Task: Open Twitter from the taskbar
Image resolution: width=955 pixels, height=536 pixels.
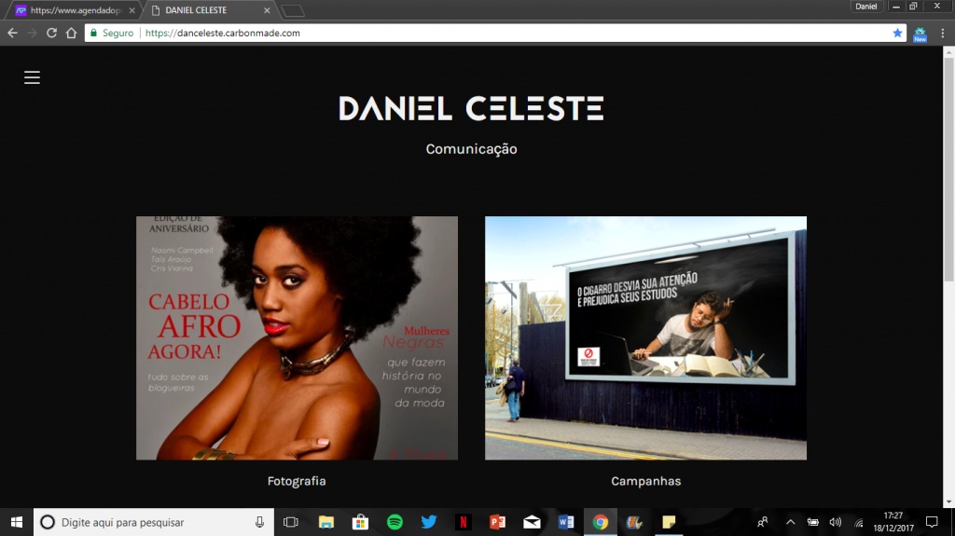Action: pos(429,522)
